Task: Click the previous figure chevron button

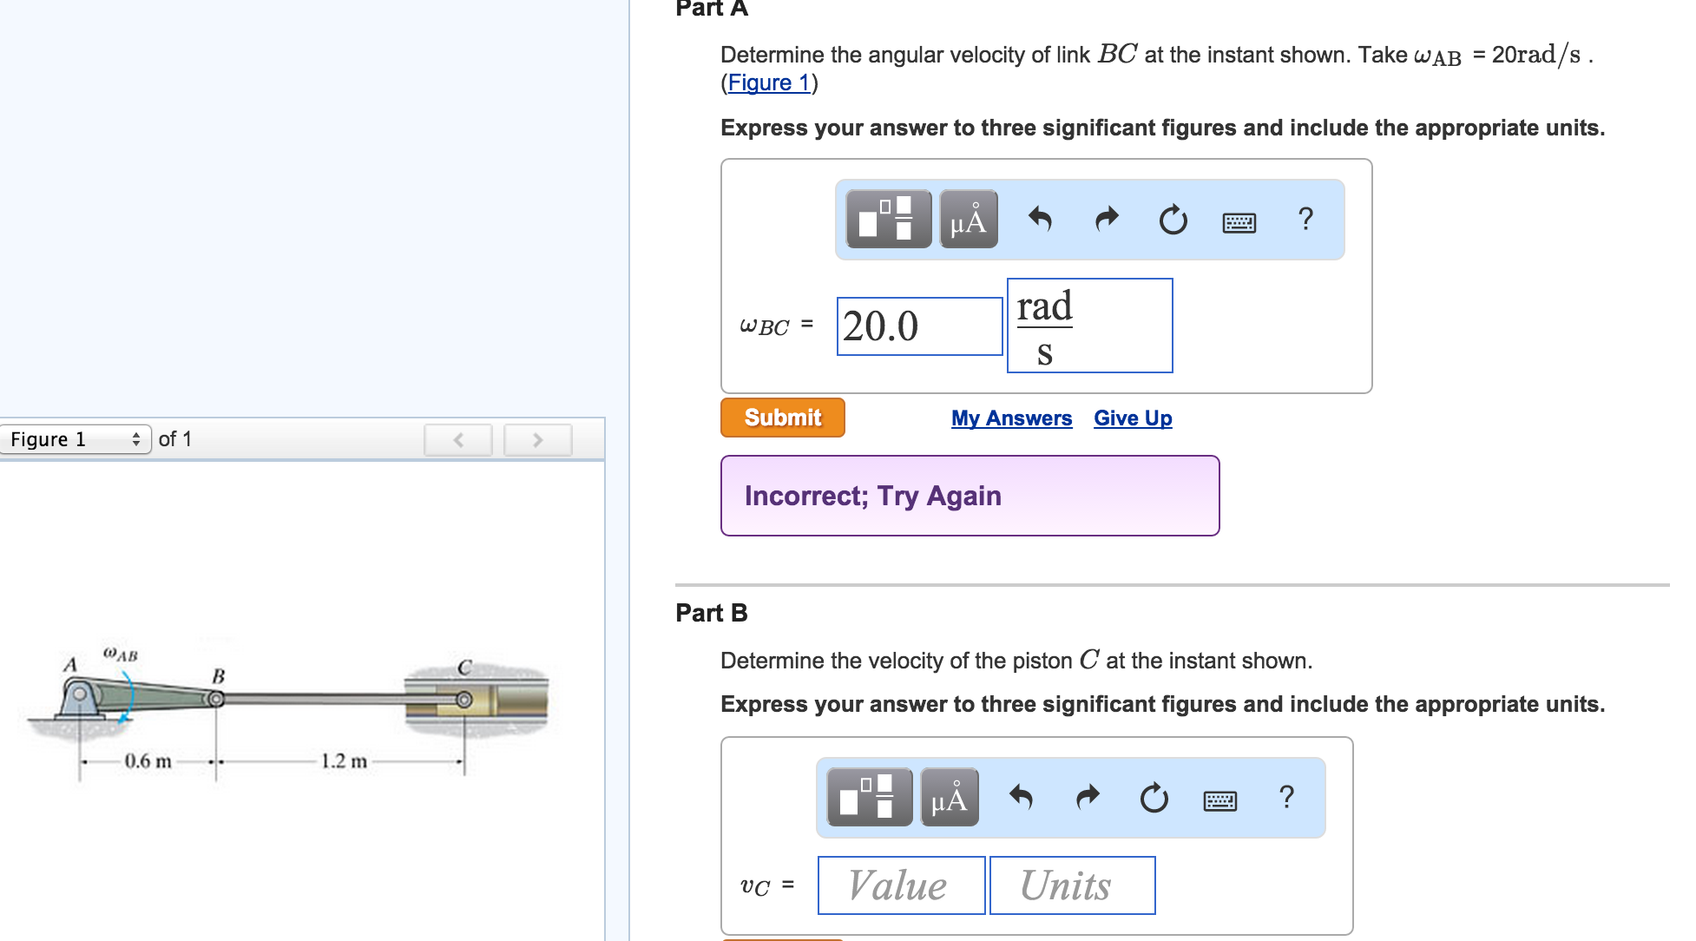Action: (x=457, y=439)
